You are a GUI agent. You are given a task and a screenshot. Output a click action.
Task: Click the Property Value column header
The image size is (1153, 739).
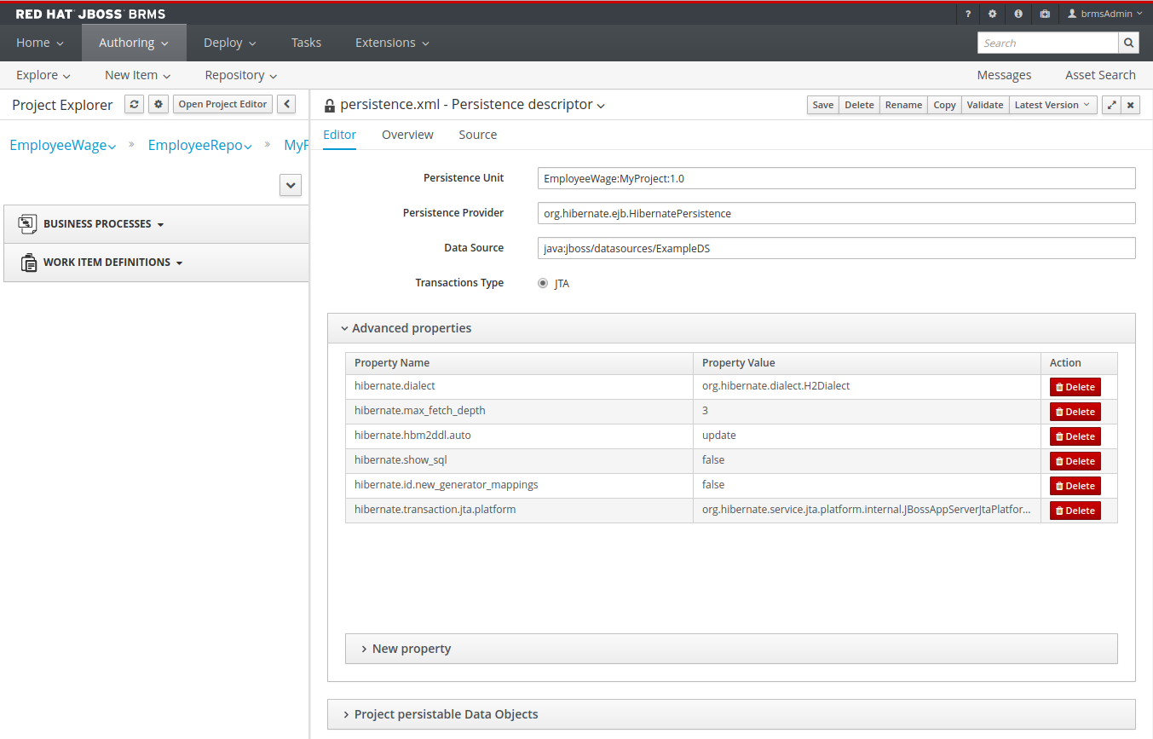[867, 363]
